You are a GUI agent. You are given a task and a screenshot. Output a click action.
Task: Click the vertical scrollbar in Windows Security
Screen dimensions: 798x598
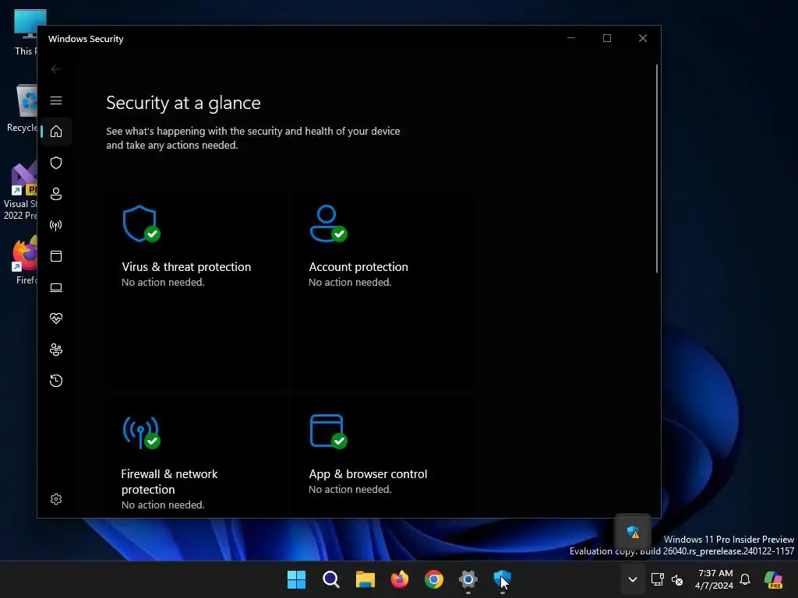tap(657, 169)
